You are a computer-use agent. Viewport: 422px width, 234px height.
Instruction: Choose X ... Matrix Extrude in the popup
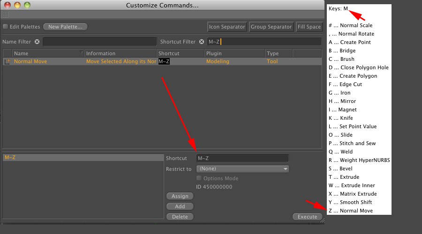tap(353, 194)
